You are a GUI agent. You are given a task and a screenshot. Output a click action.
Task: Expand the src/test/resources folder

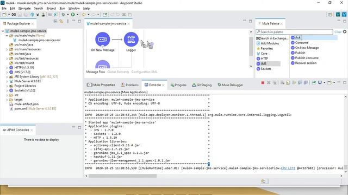[7, 58]
